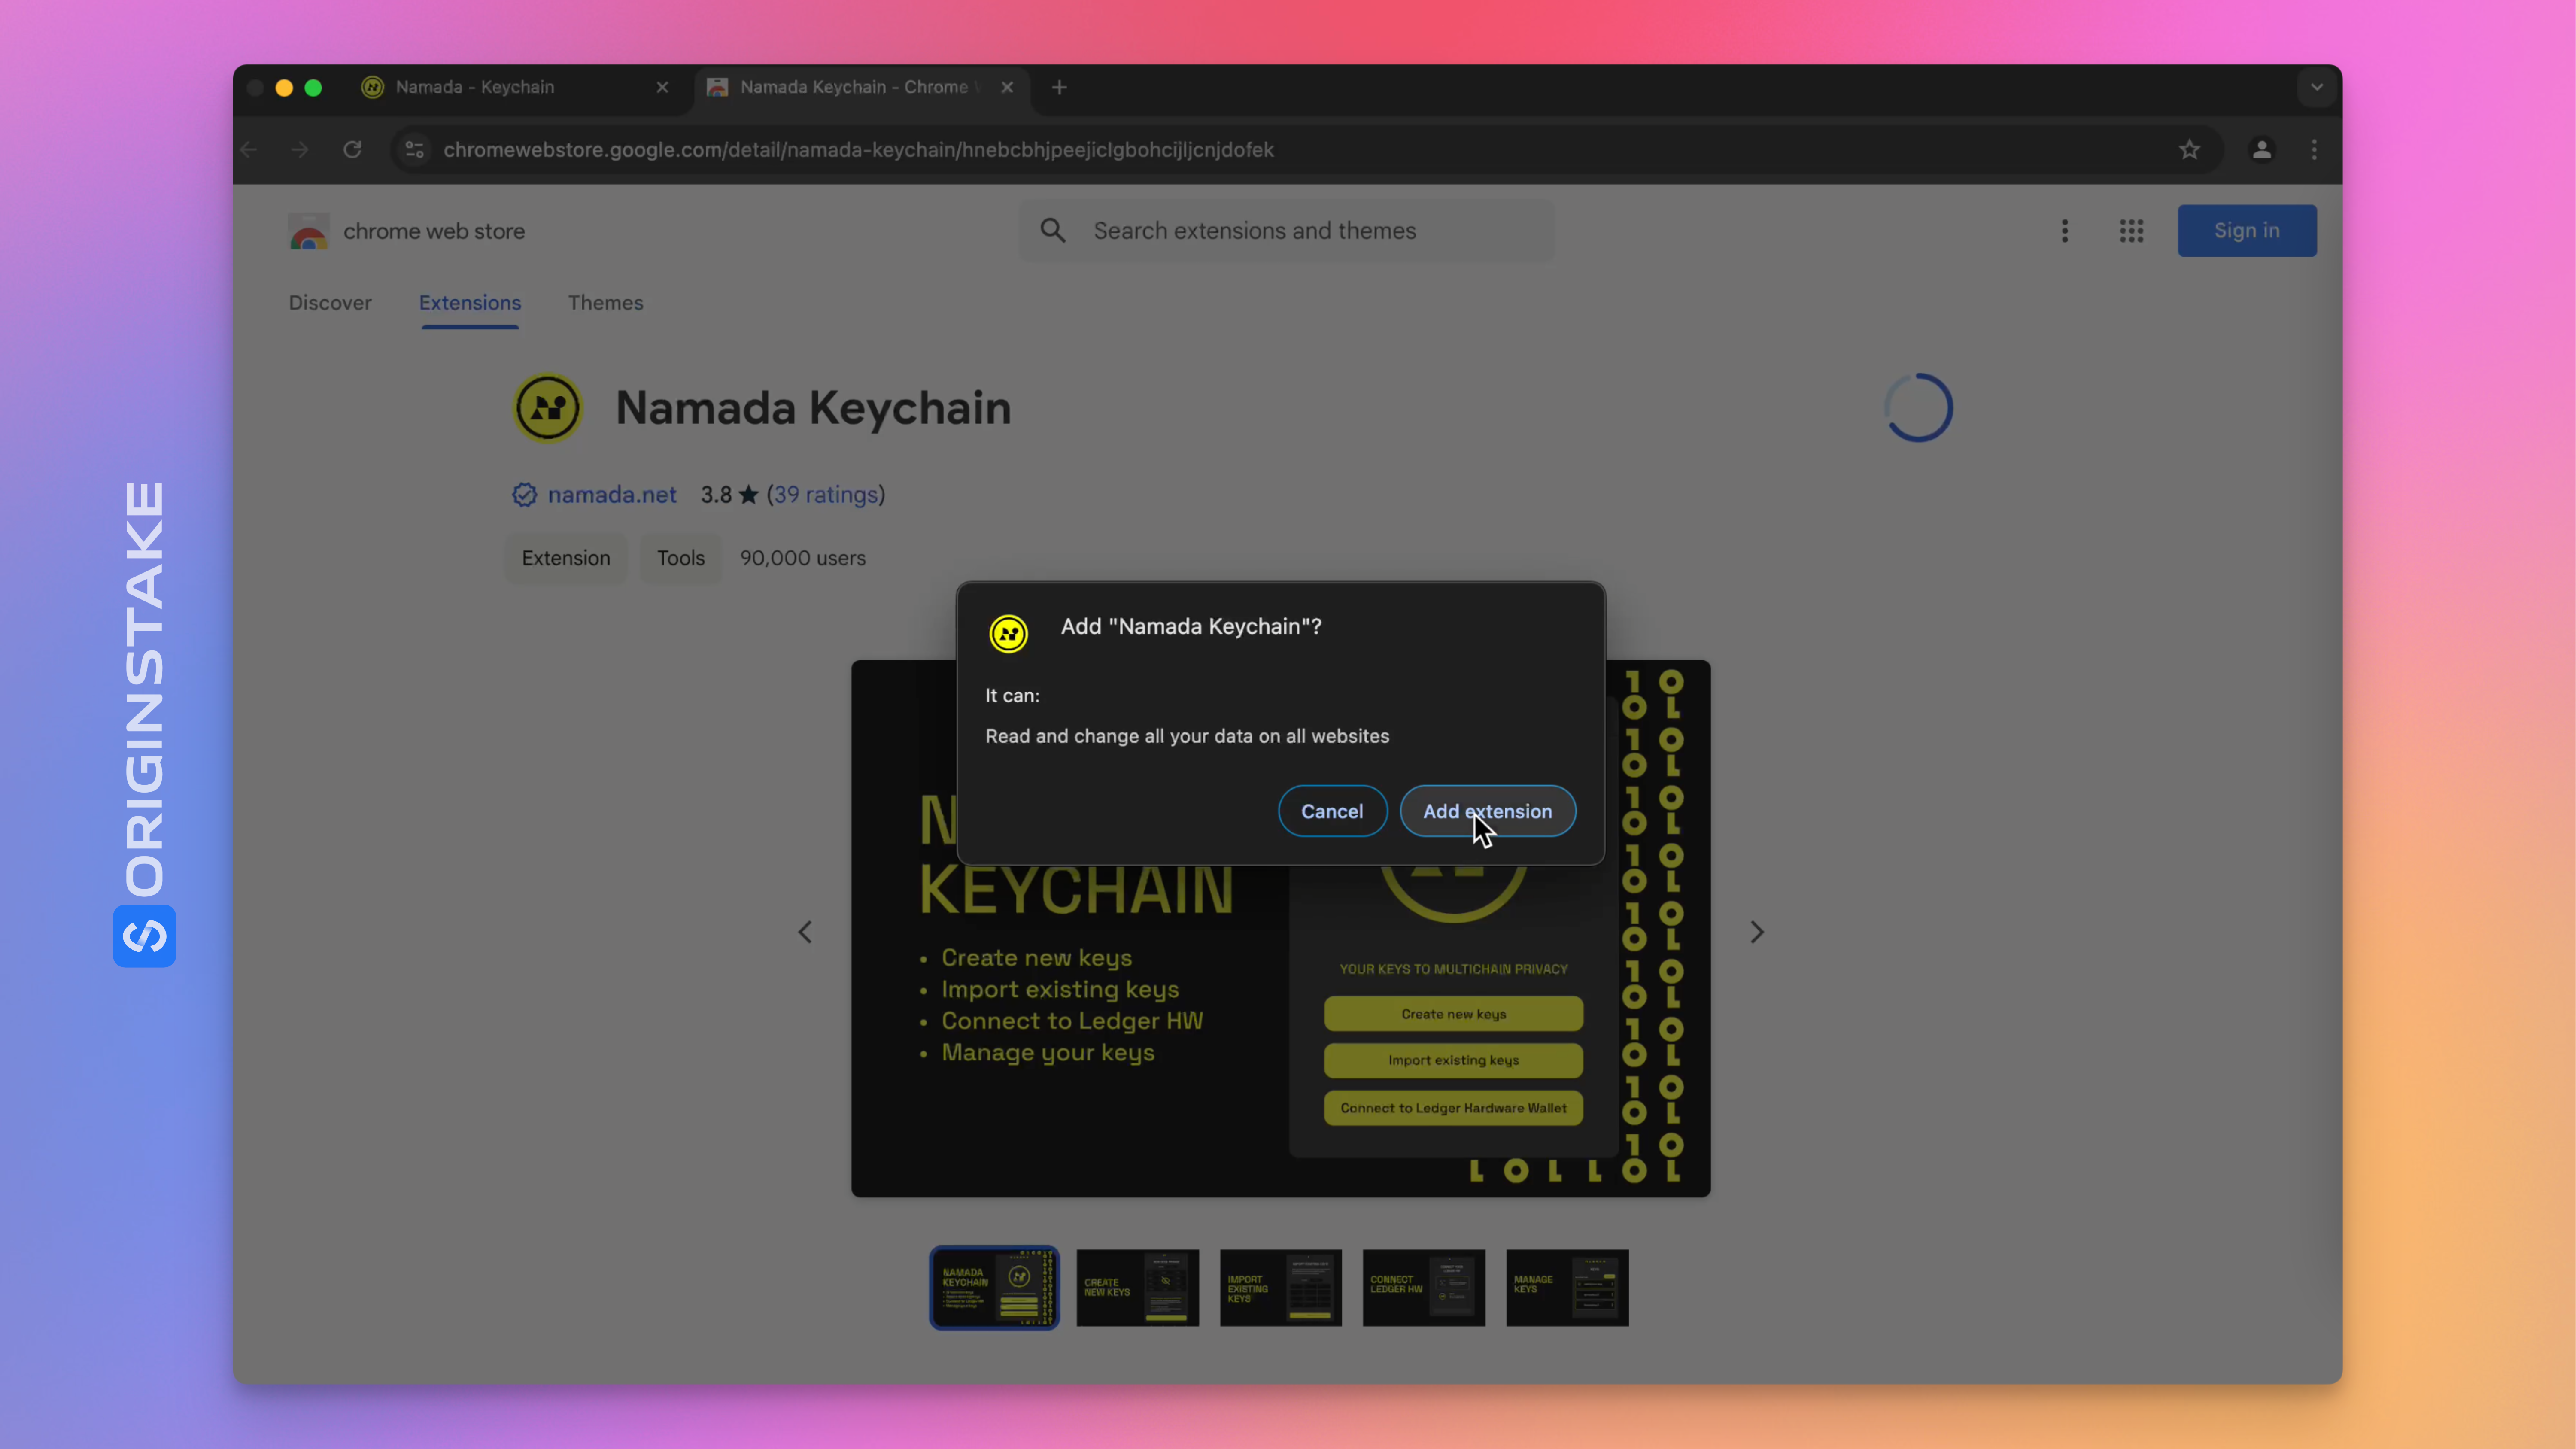
Task: Open the 39 ratings link
Action: coord(826,494)
